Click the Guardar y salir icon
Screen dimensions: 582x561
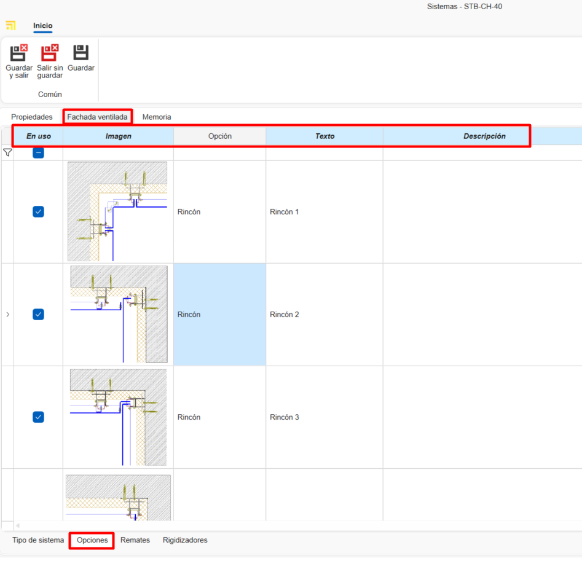pyautogui.click(x=19, y=53)
